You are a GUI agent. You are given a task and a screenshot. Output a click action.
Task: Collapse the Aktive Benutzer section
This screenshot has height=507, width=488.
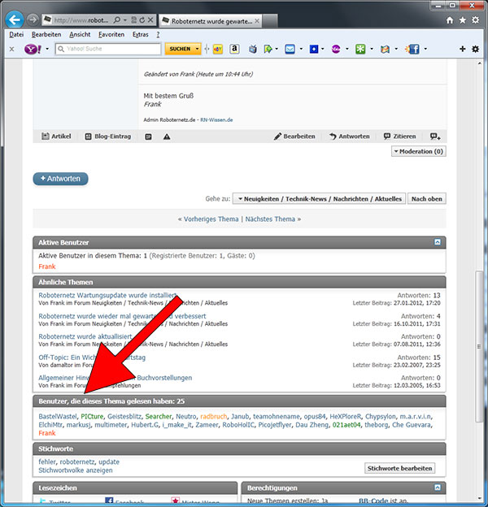(x=438, y=242)
